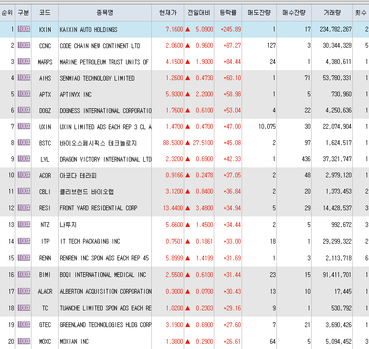Sort by the 순위 column header
This screenshot has width=369, height=349.
[x=7, y=13]
